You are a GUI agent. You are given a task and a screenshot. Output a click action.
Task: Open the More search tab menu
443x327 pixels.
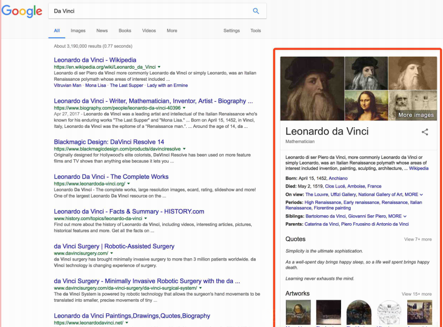pos(172,31)
